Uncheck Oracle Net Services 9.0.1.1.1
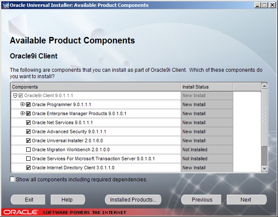 (28, 122)
